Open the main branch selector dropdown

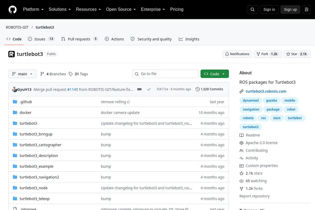[23, 74]
